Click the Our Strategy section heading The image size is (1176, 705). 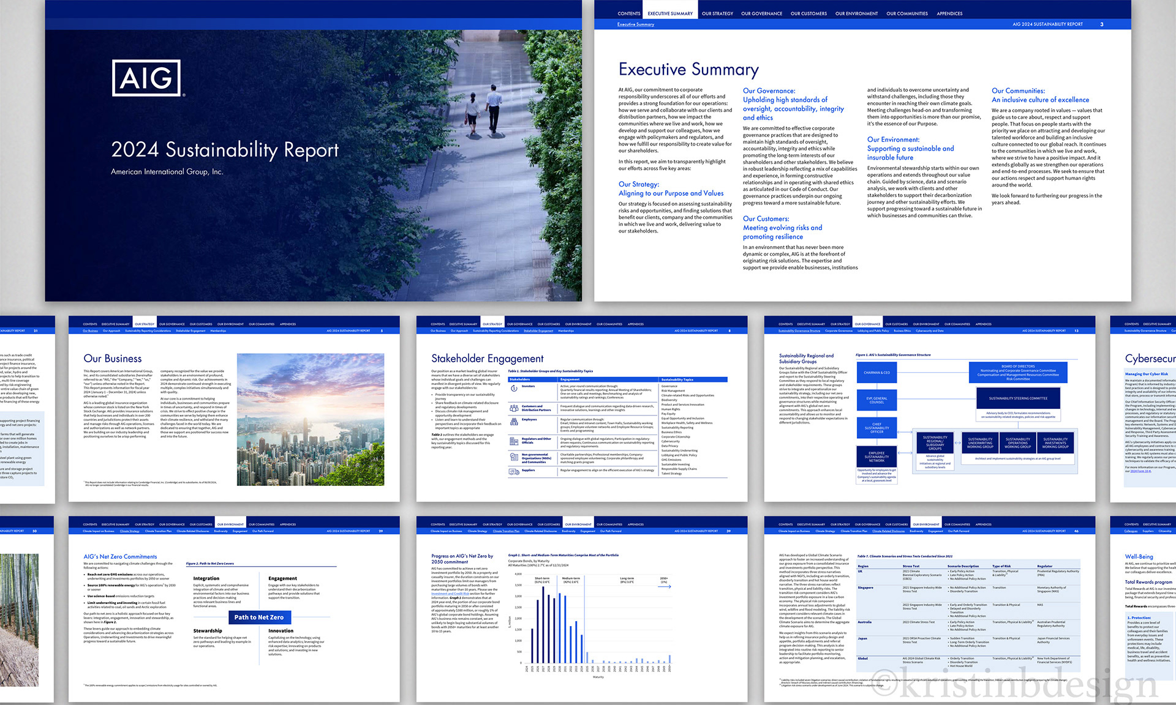point(671,188)
